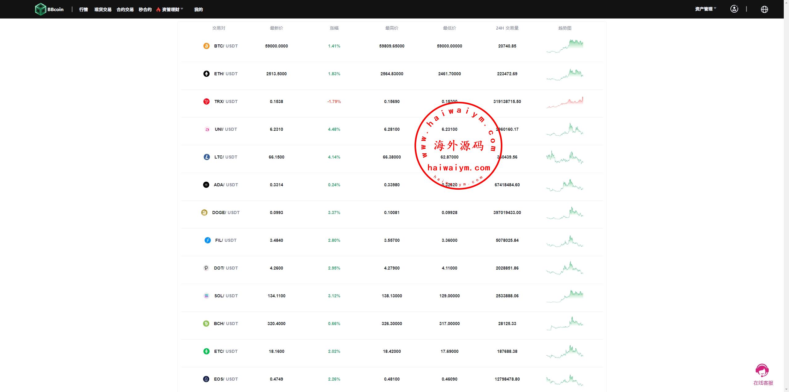789x392 pixels.
Task: Click the Dogecoin icon
Action: point(204,213)
